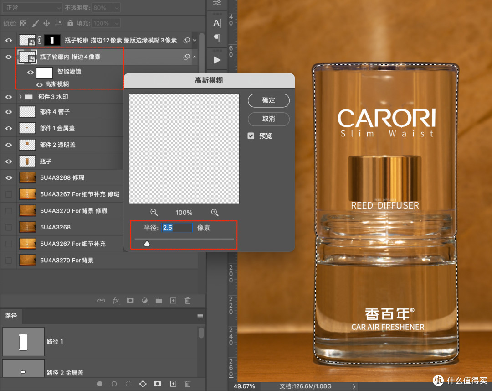Image resolution: width=492 pixels, height=391 pixels.
Task: Hide the 部件3 水印 group
Action: click(9, 97)
